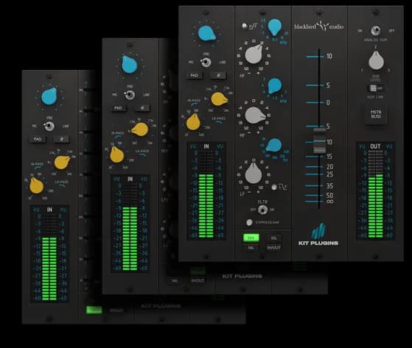Click the hi-pass yellow knob on the middle plugin

point(116,155)
